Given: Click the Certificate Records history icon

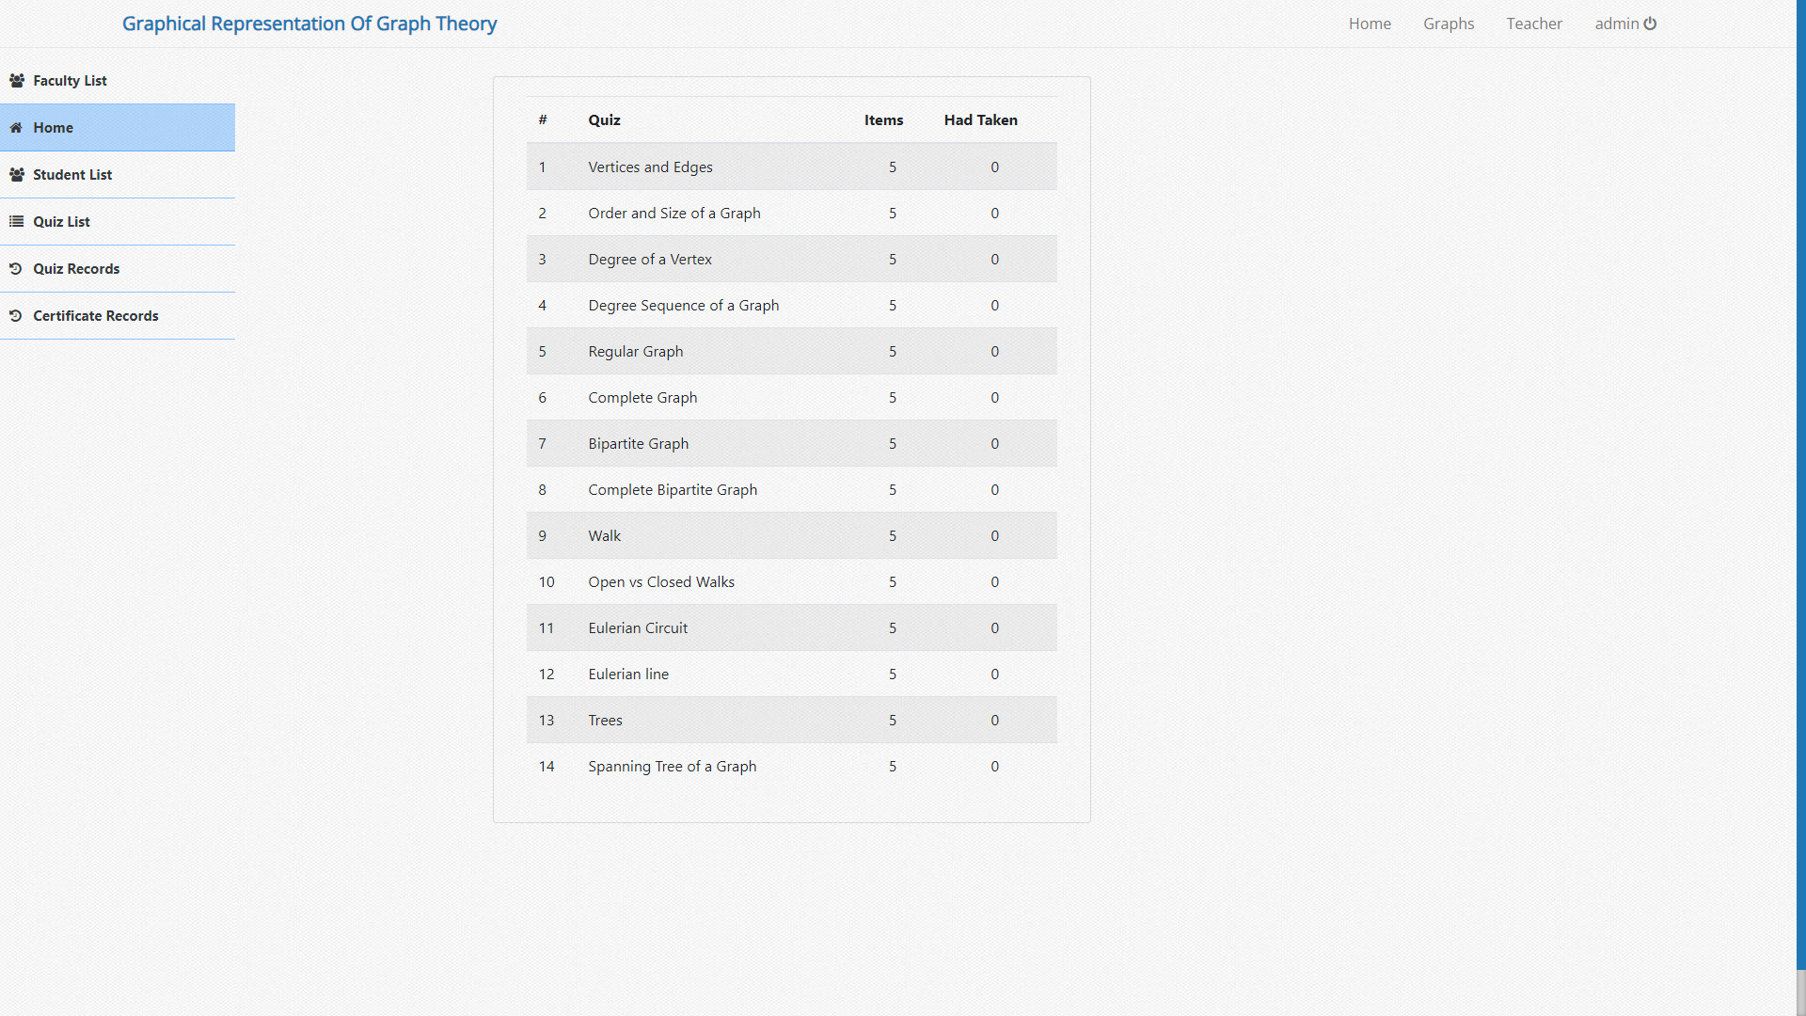Looking at the screenshot, I should 16,316.
